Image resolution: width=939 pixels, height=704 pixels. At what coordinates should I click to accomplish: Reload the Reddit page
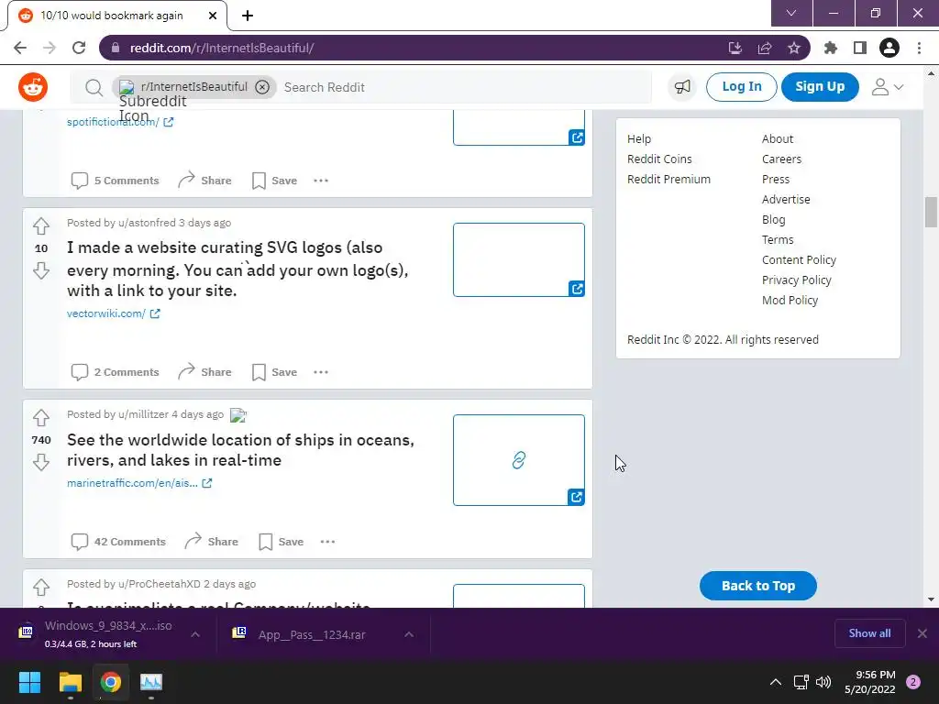point(79,48)
